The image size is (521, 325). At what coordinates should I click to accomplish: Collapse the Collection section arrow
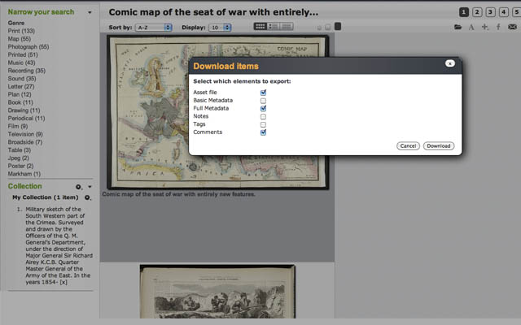tap(90, 187)
